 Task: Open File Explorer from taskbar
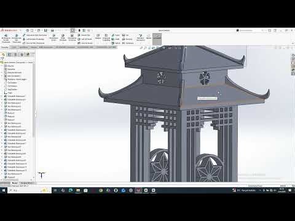(x=78, y=190)
